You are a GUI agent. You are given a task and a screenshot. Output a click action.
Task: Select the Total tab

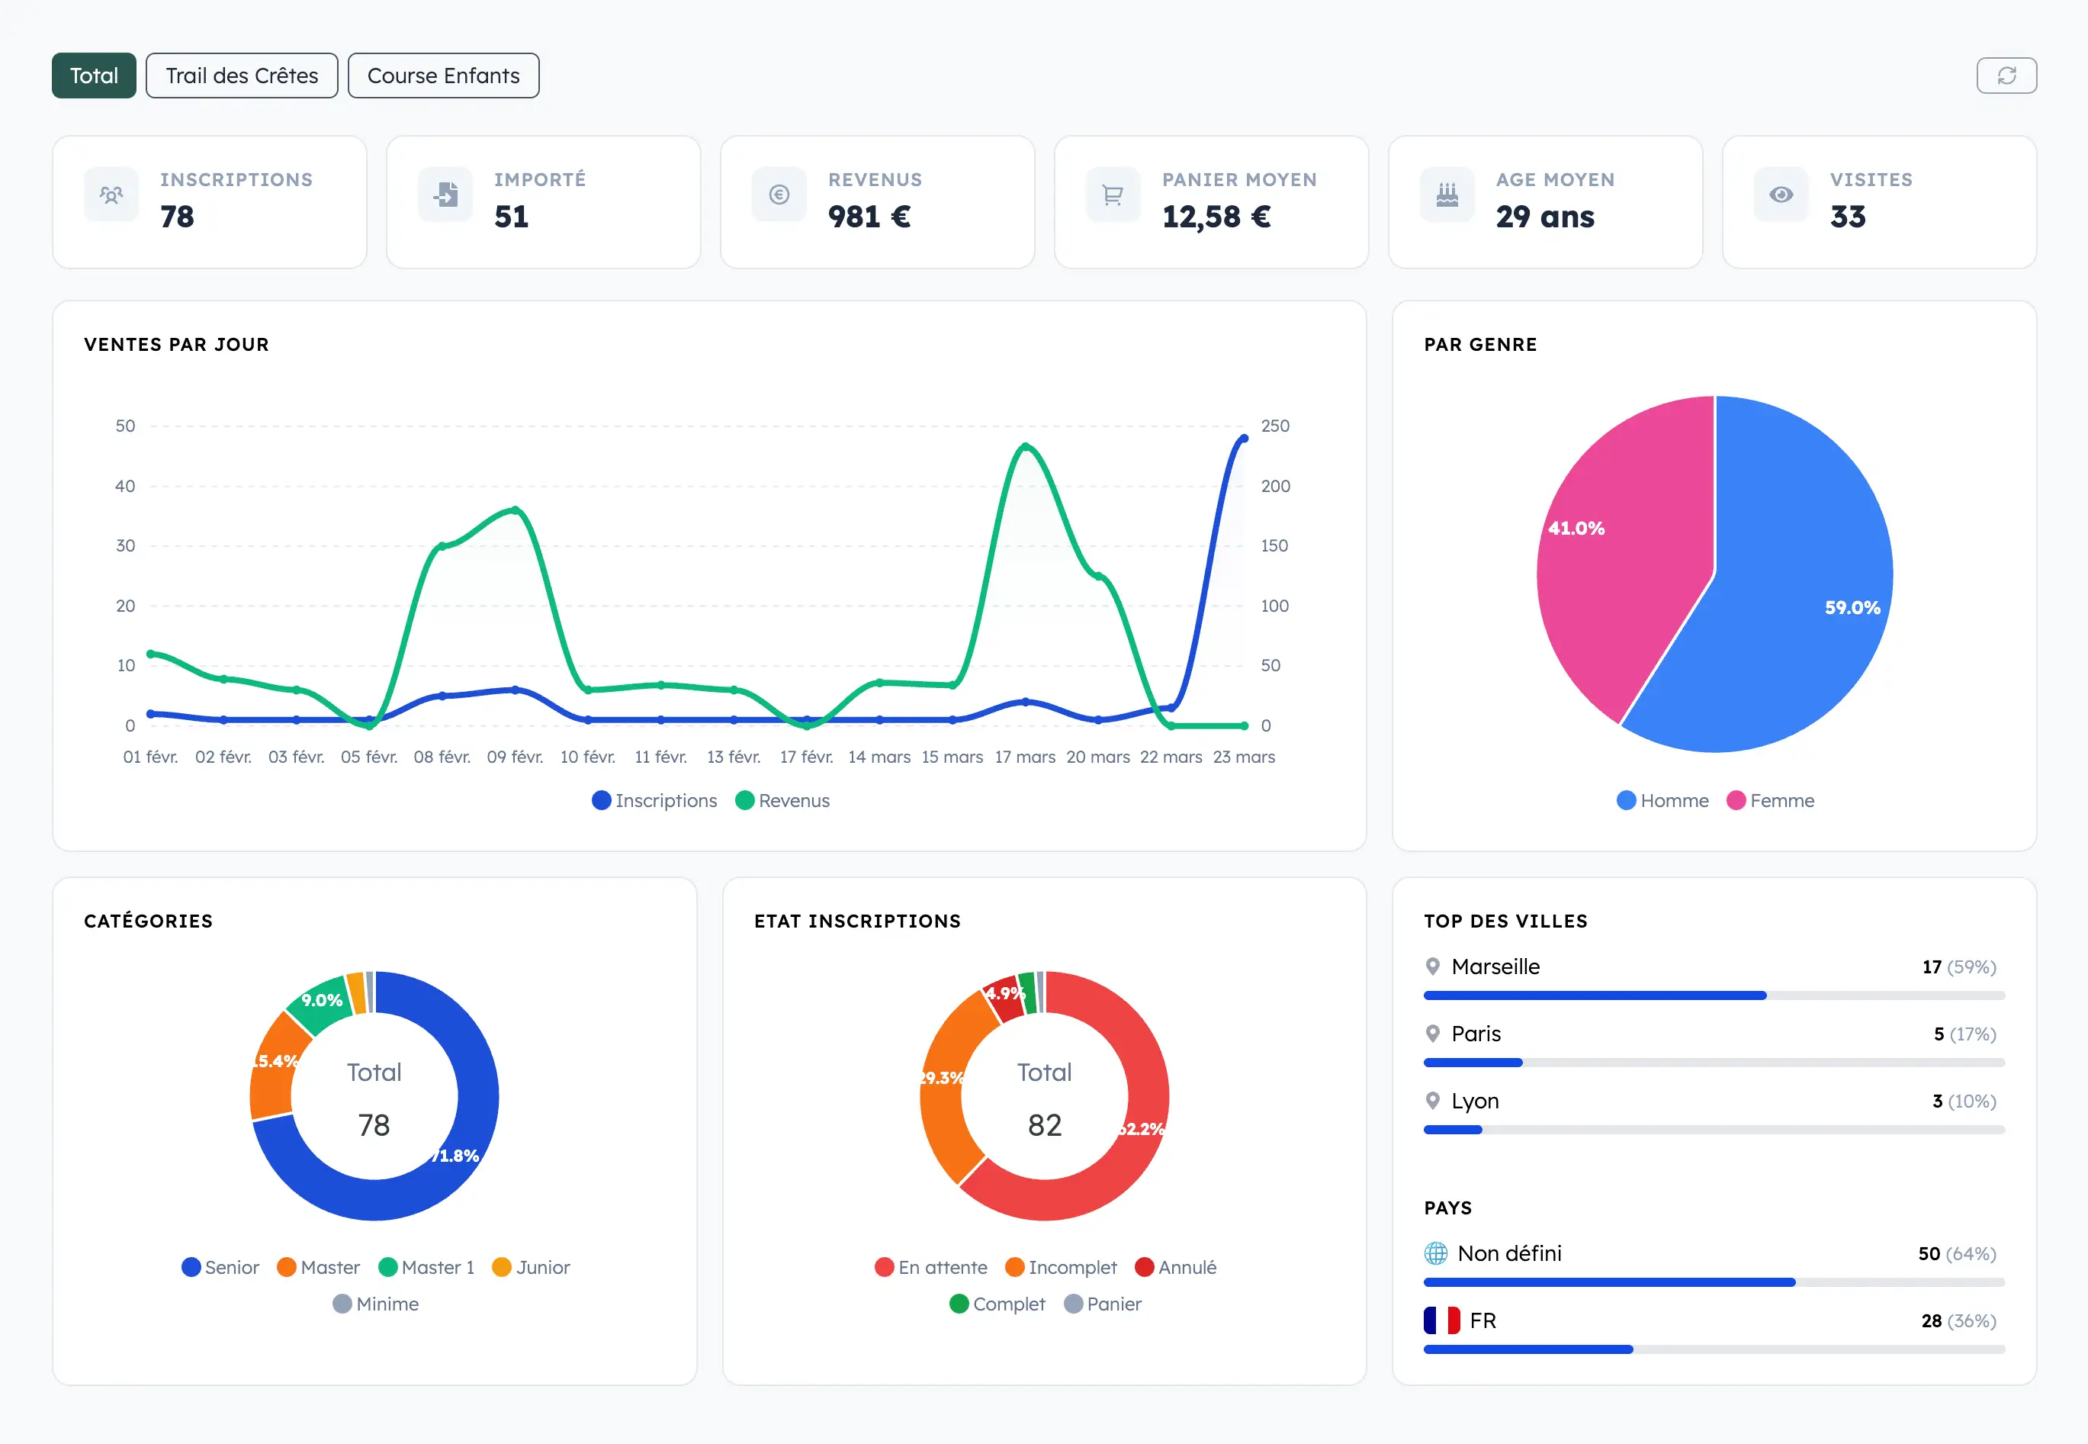click(94, 76)
